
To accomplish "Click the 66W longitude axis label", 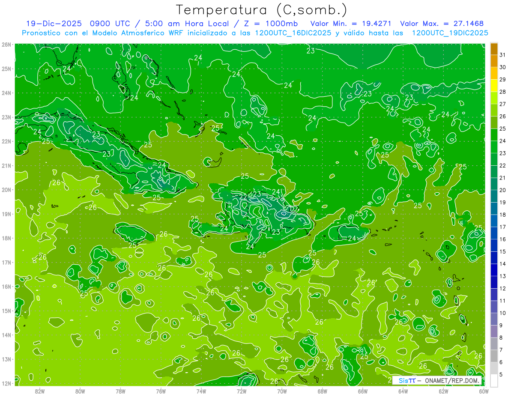I will pos(362,391).
